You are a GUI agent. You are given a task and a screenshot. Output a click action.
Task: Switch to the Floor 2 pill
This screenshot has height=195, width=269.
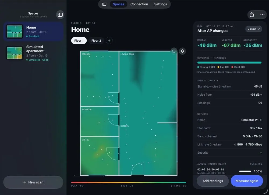click(96, 41)
